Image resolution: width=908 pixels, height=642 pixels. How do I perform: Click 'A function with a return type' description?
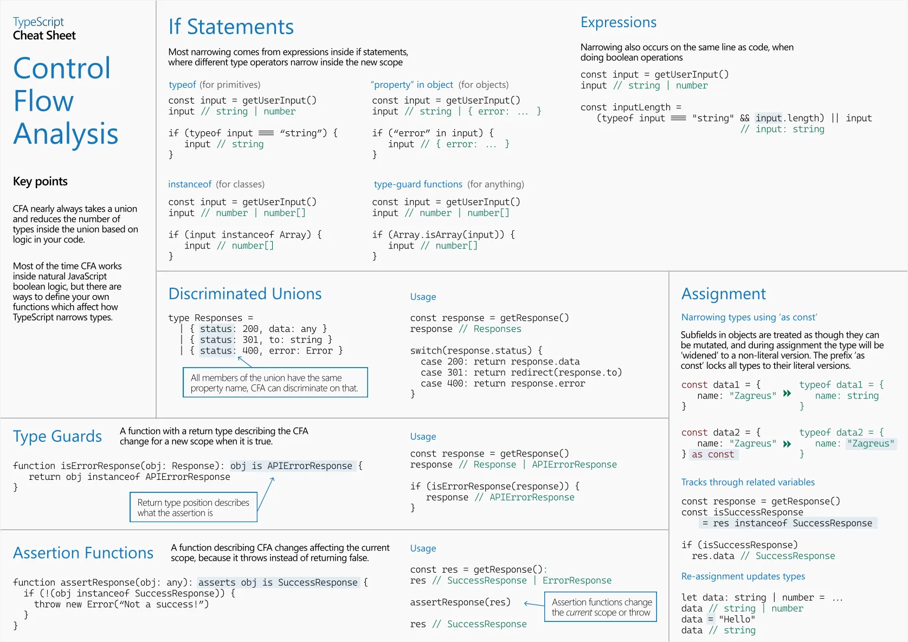click(x=214, y=436)
